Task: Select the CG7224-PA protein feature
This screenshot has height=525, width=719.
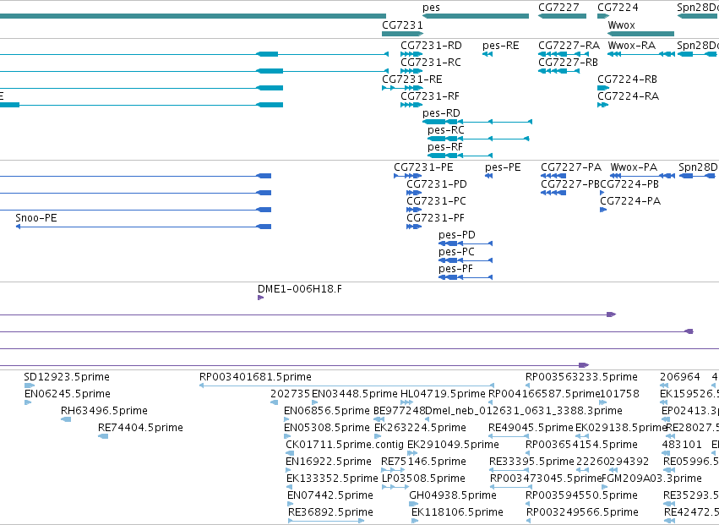Action: click(603, 211)
